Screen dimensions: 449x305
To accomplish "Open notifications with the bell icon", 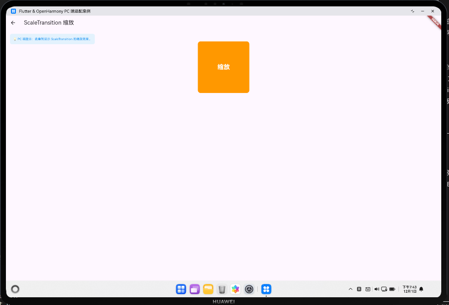I will point(421,289).
